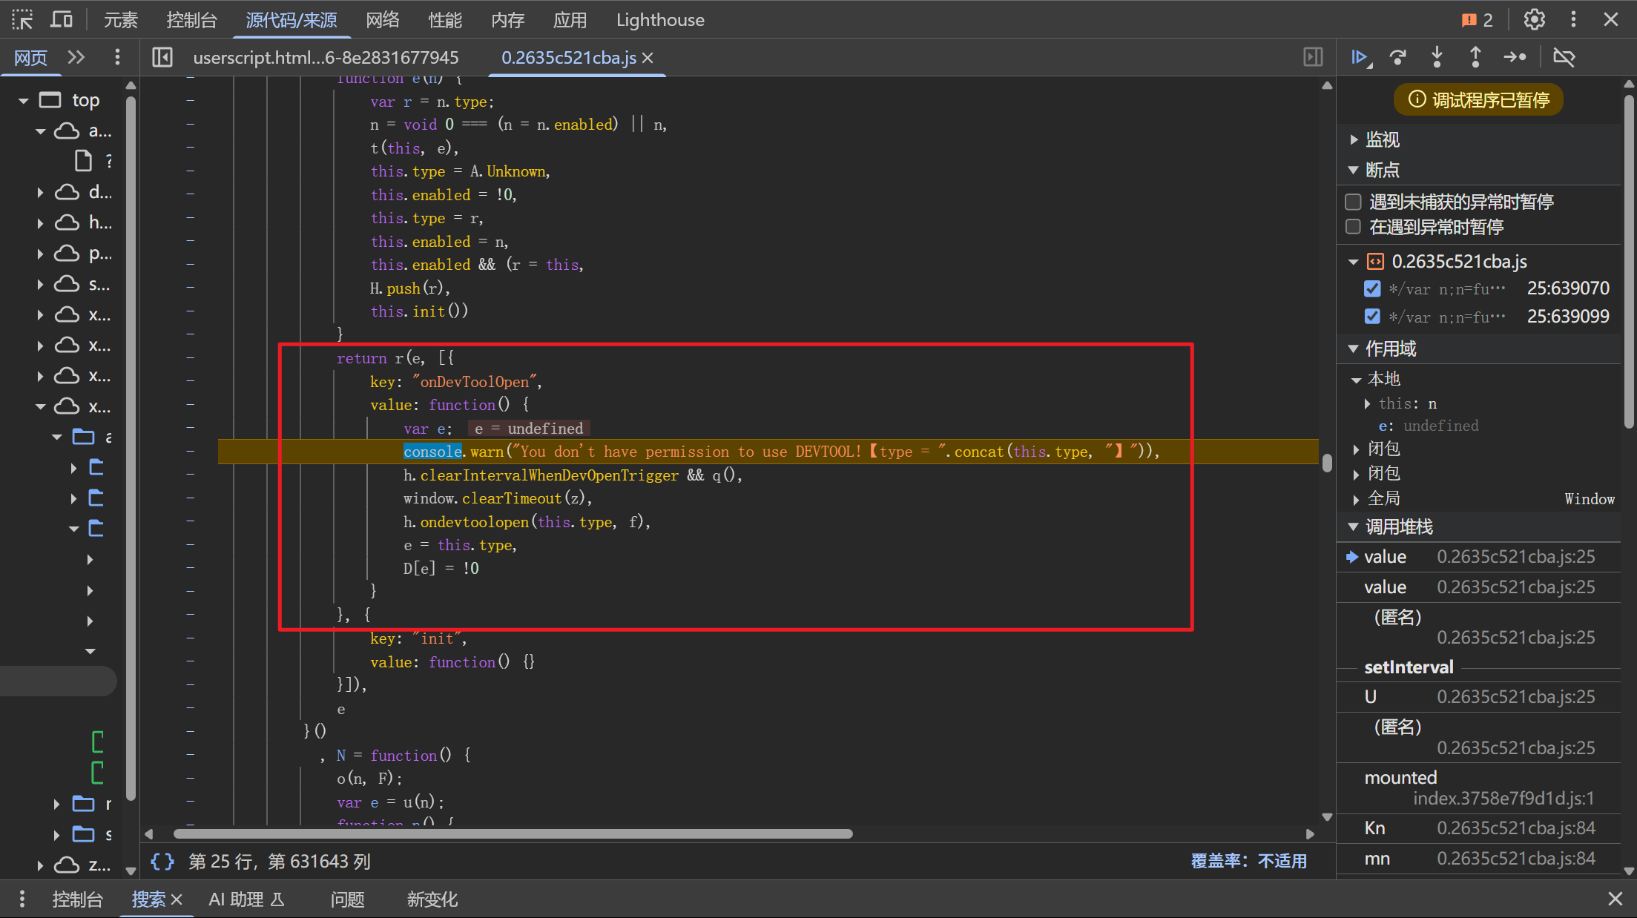
Task: Switch to the 网络 network tab
Action: pos(382,20)
